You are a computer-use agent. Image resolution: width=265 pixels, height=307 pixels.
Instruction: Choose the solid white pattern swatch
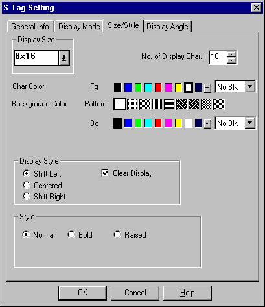pos(120,104)
